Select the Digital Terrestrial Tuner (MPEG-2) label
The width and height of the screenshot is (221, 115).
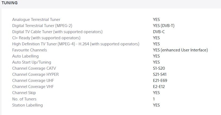coord(42,26)
